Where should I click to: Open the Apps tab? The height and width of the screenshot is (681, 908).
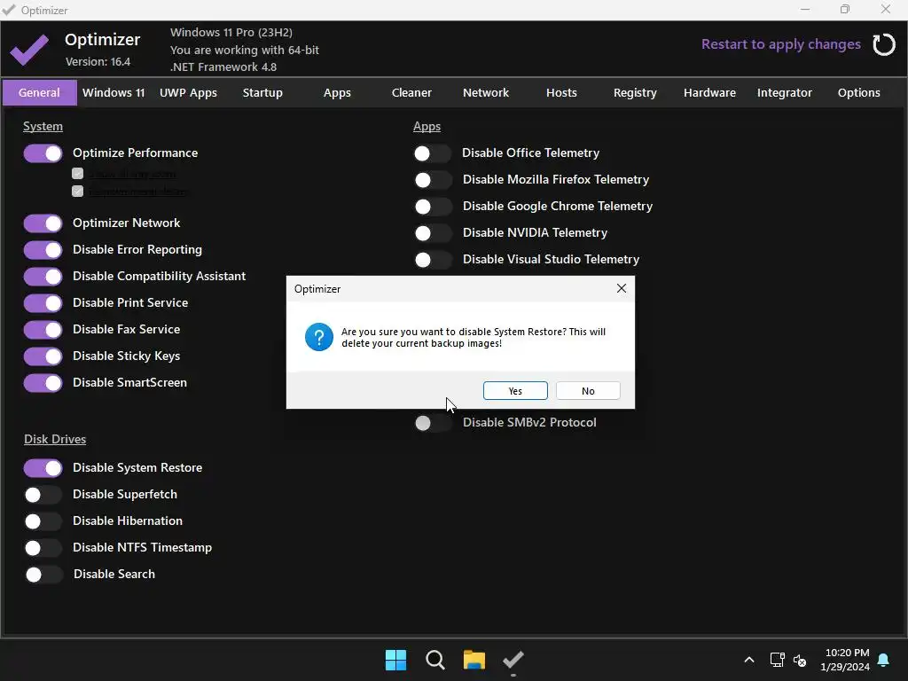pos(337,92)
